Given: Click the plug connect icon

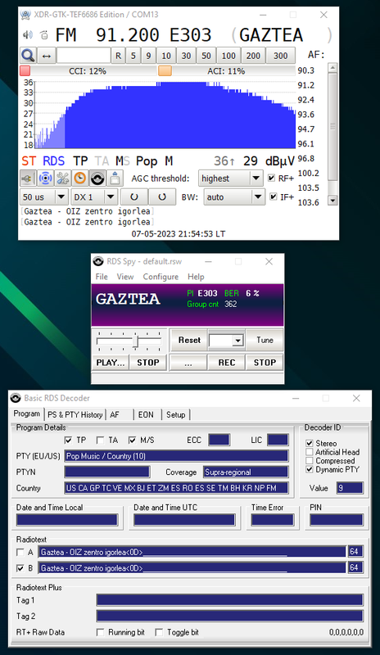Looking at the screenshot, I should coord(28,178).
